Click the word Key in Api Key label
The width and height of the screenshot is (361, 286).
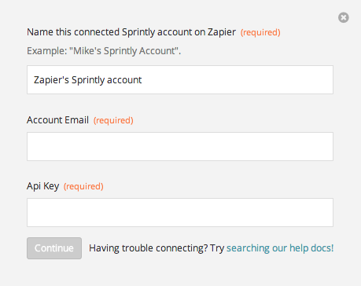click(x=51, y=186)
